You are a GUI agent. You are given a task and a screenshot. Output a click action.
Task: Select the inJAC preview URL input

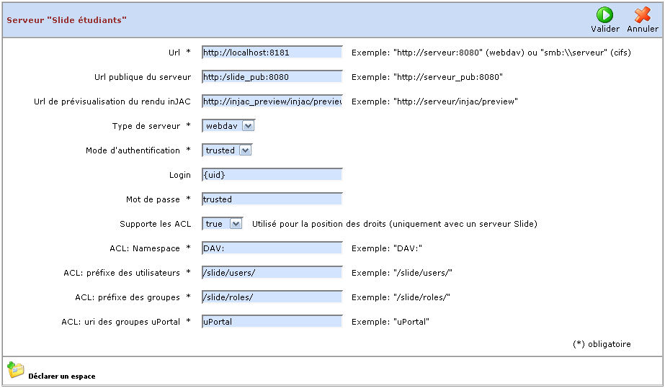point(272,101)
